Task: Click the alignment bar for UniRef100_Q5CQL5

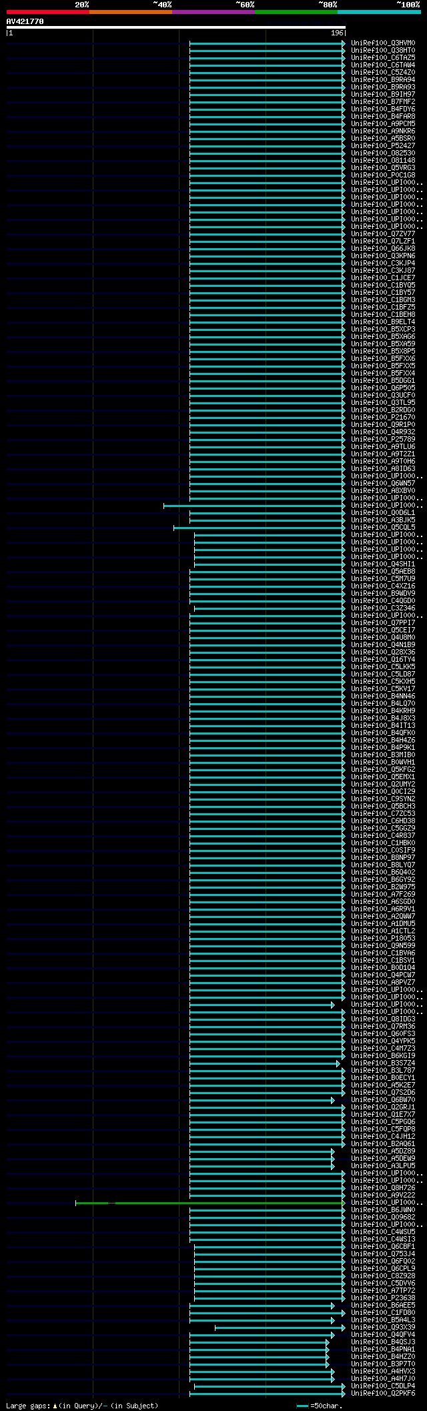Action: coord(258,528)
